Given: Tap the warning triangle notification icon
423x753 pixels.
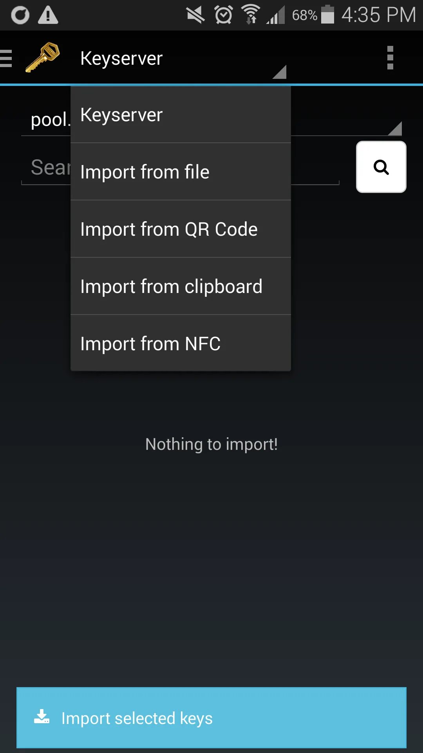Looking at the screenshot, I should coord(48,16).
